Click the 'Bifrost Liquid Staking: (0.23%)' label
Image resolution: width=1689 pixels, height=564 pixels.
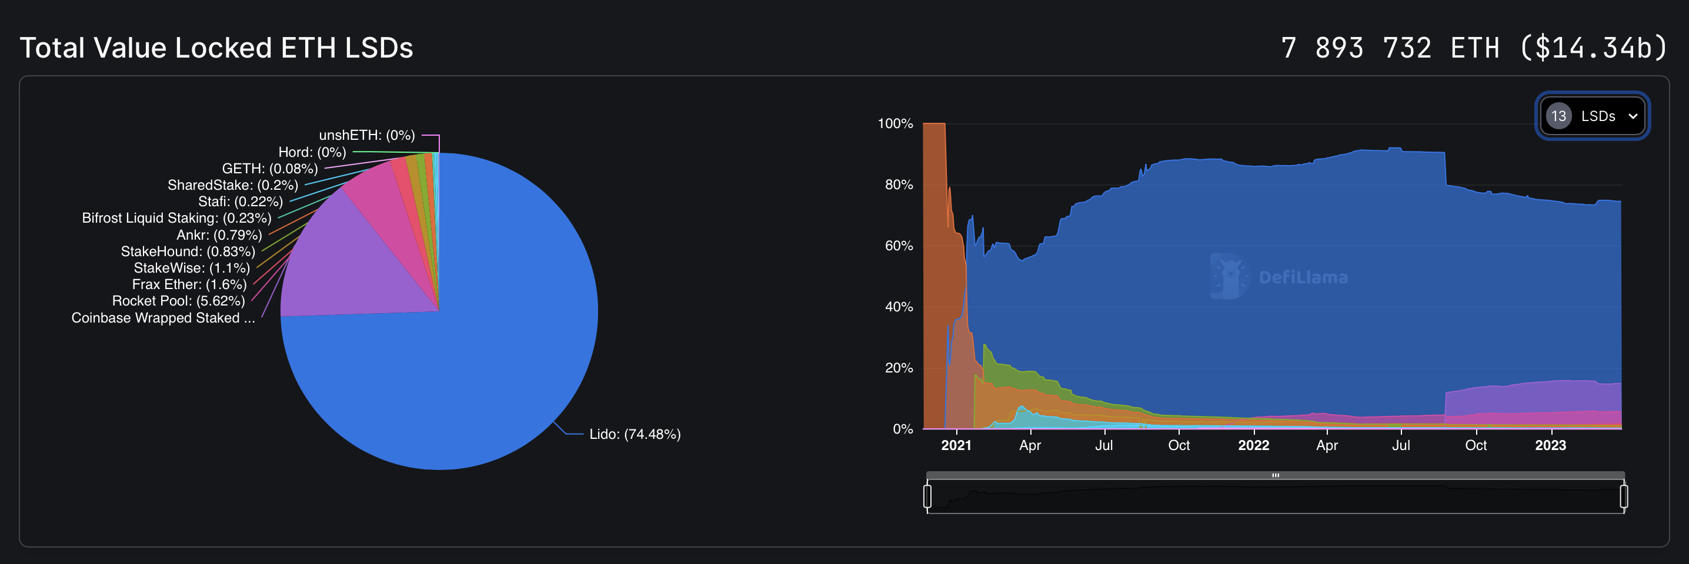(176, 217)
